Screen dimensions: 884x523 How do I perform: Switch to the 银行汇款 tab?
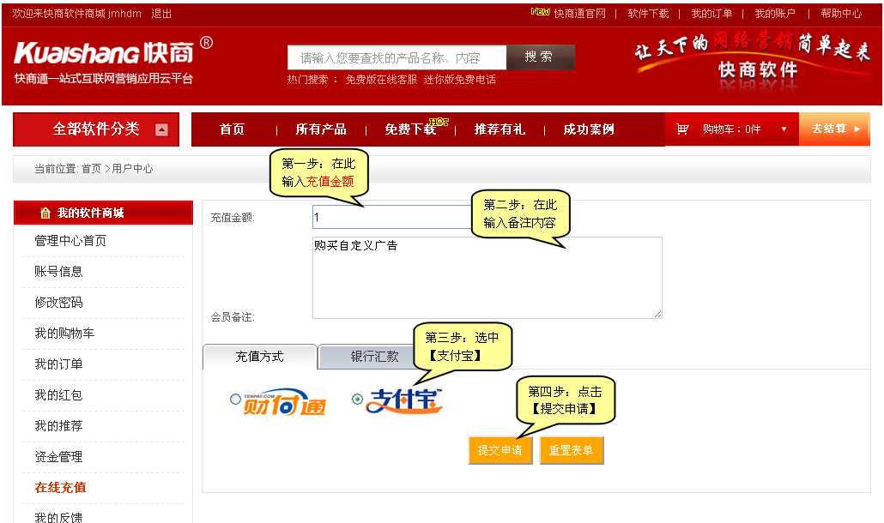[x=374, y=357]
